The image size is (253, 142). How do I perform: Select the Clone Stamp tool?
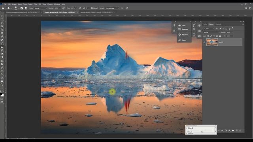click(x=2, y=47)
